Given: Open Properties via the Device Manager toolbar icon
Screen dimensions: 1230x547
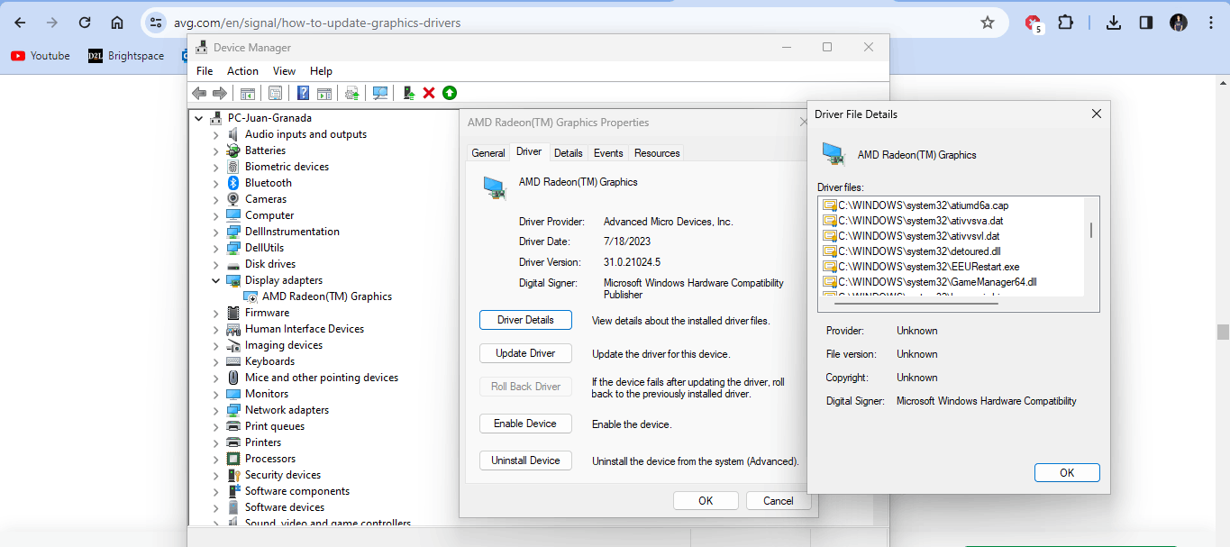Looking at the screenshot, I should click(276, 93).
